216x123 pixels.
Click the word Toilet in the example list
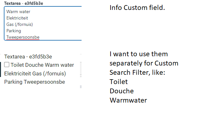pos(119,82)
